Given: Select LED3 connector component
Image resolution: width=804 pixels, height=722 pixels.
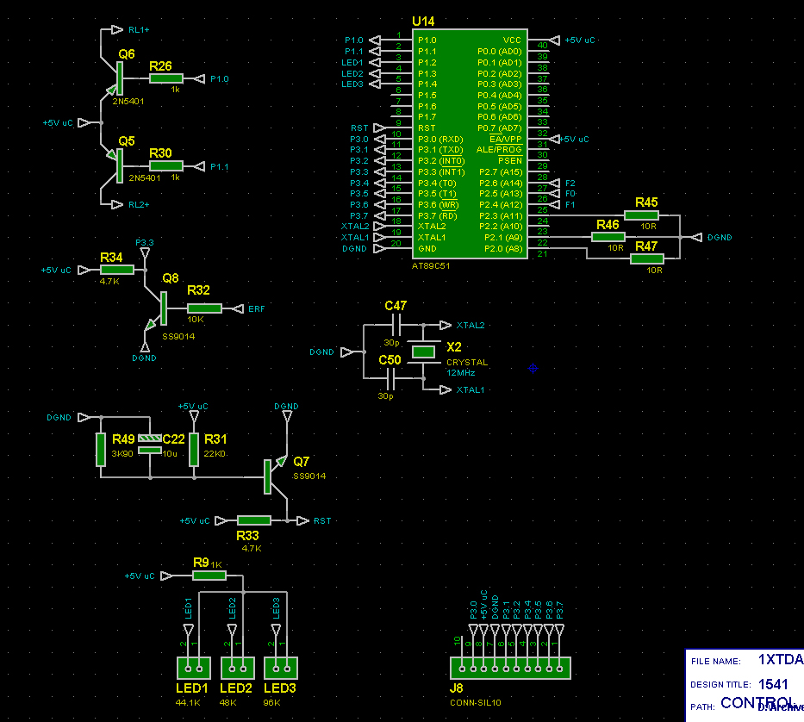Looking at the screenshot, I should [x=281, y=669].
